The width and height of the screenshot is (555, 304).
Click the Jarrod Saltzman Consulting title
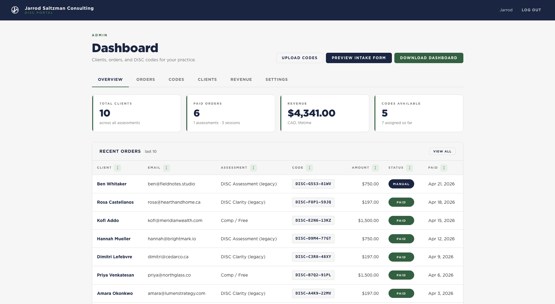tap(59, 8)
